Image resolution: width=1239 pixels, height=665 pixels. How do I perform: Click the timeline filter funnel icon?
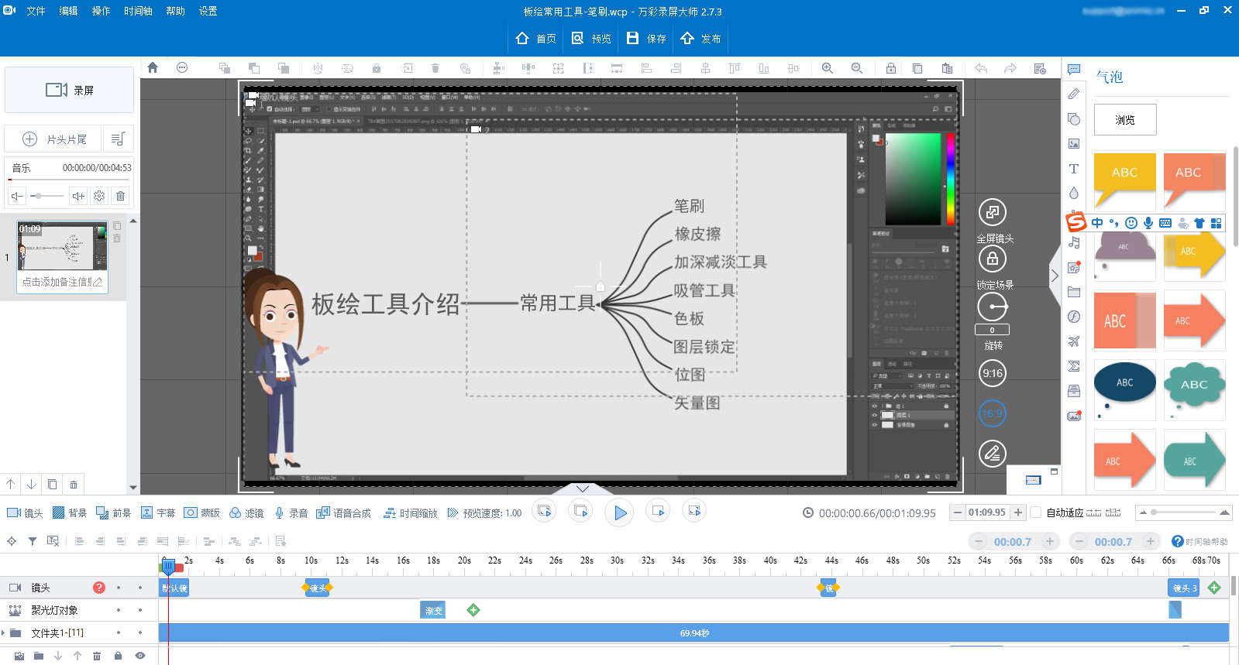[x=33, y=541]
